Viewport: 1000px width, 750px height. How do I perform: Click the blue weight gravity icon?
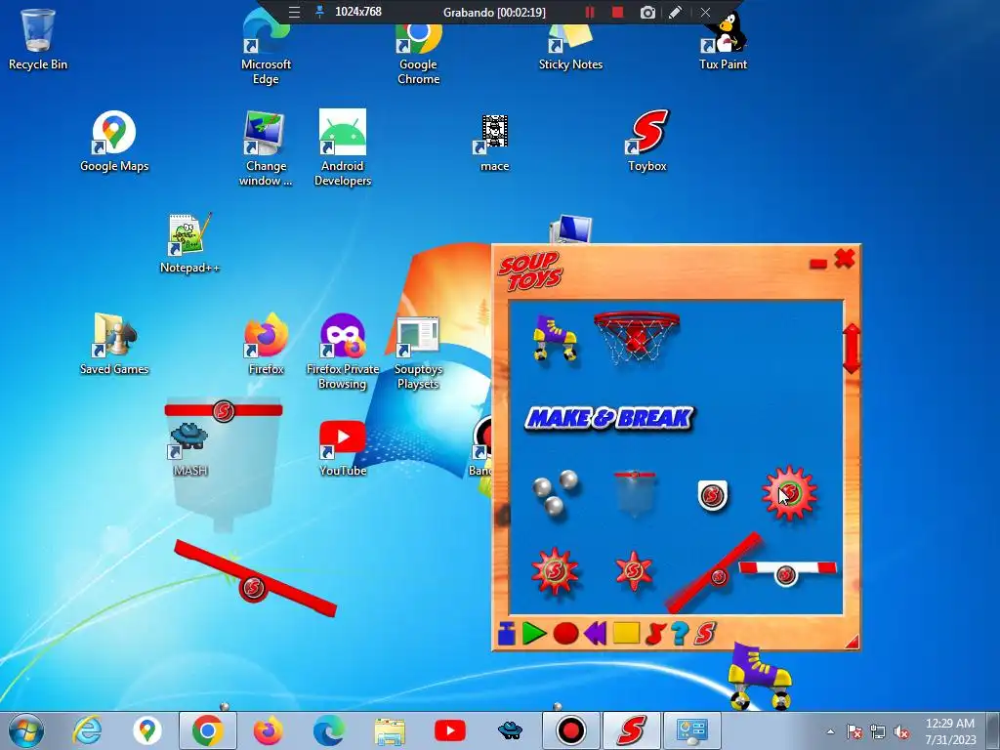coord(507,634)
